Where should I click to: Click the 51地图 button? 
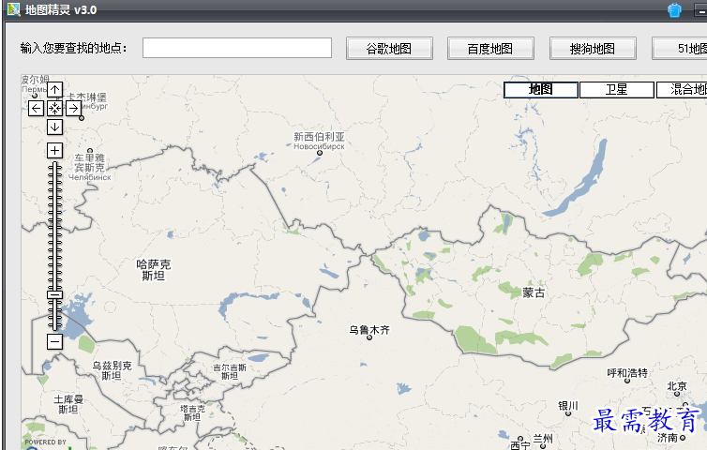680,48
